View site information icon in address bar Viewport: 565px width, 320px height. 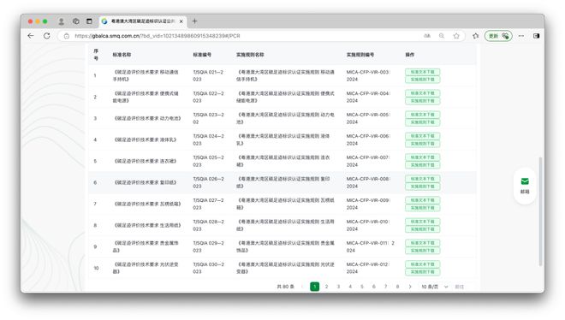(66, 36)
